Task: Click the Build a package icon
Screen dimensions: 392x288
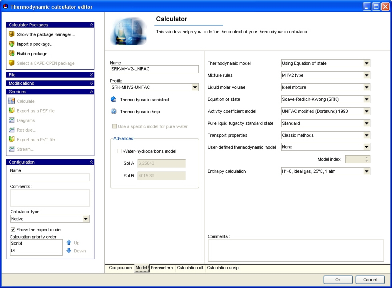Action: (x=12, y=53)
